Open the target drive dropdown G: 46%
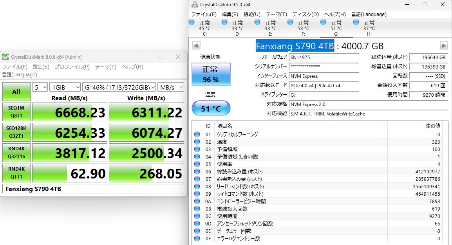 (119, 87)
